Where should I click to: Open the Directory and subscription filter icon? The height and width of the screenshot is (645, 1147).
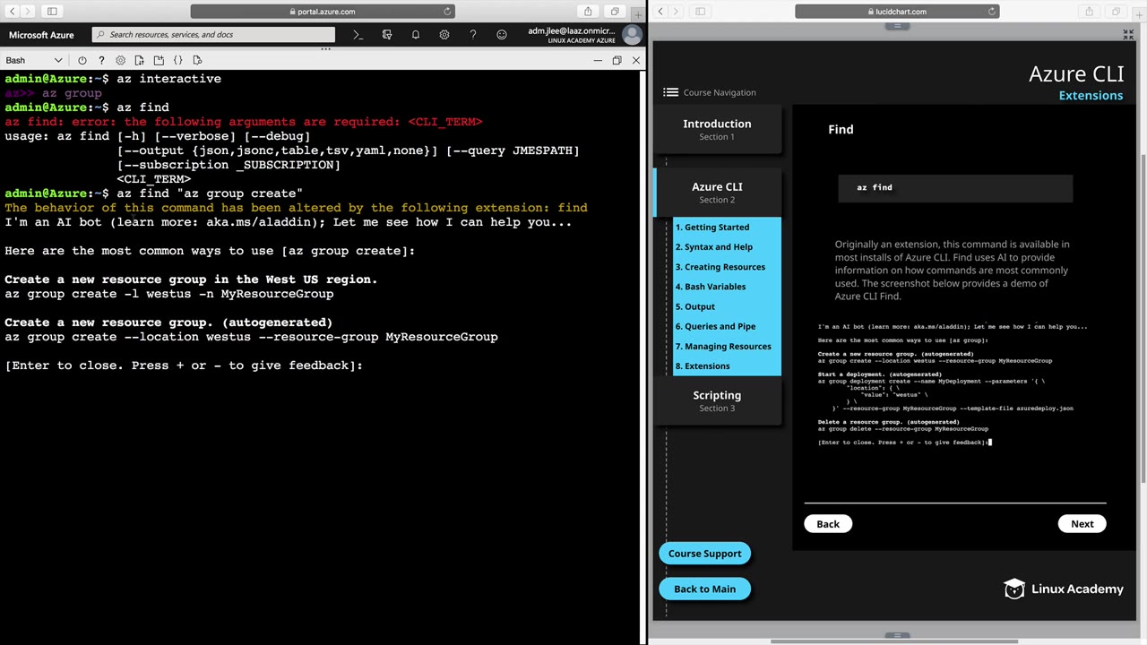click(387, 35)
